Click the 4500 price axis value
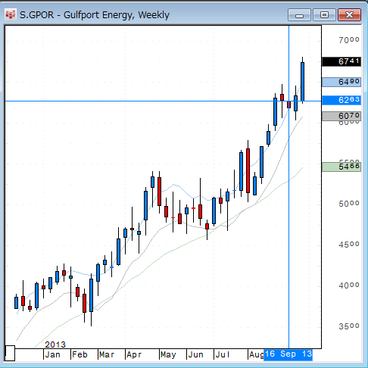 point(349,245)
